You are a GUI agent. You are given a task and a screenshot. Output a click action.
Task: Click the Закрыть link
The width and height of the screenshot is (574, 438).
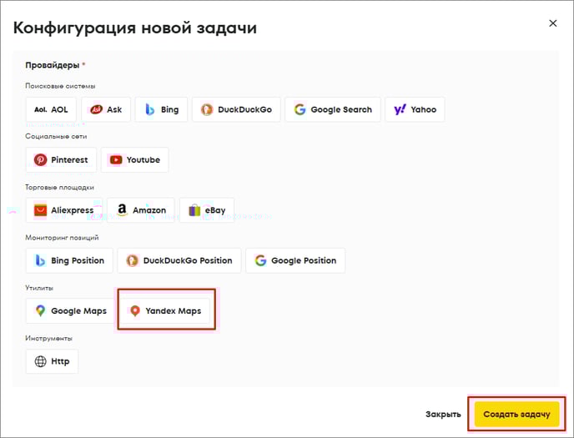coord(443,414)
